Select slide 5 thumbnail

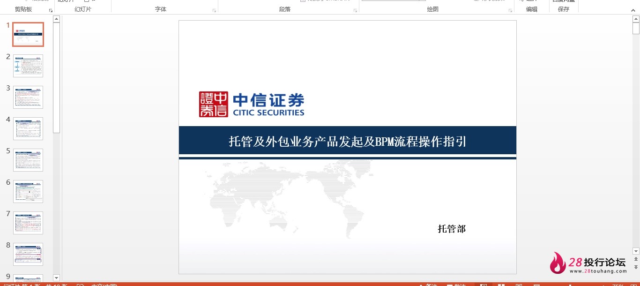click(x=28, y=160)
